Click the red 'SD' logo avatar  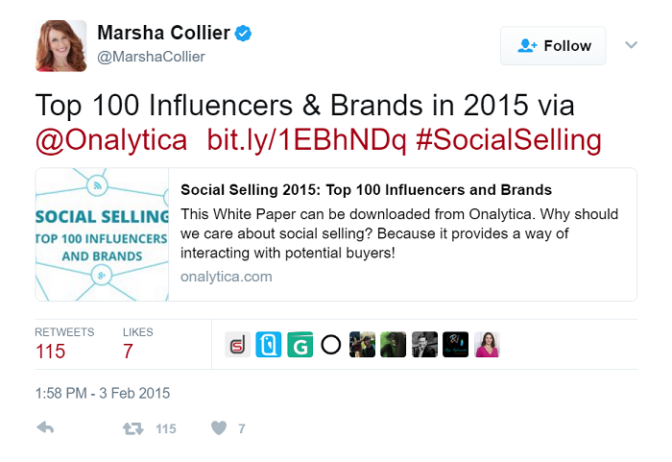(237, 345)
